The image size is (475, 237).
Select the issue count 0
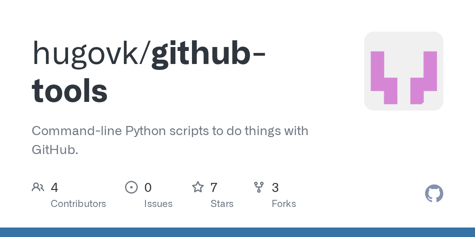coord(148,187)
